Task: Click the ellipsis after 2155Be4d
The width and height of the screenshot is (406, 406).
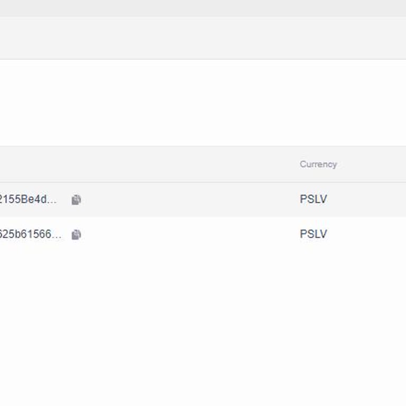Action: [53, 200]
